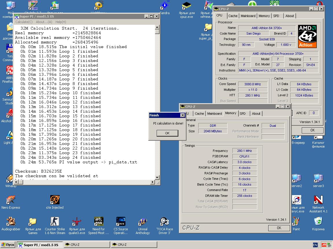
Task: Switch to Super PI taskbar button
Action: (x=40, y=245)
